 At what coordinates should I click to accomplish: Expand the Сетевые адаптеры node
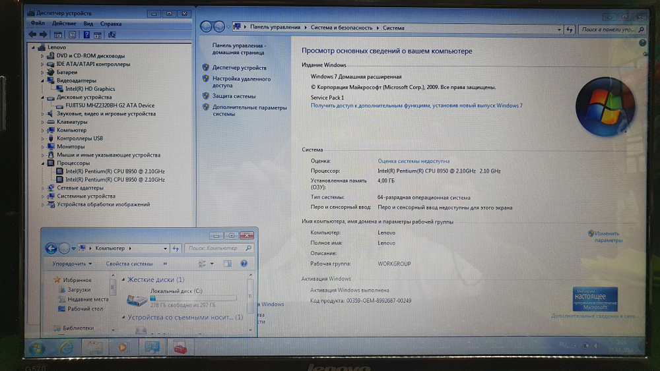point(42,188)
